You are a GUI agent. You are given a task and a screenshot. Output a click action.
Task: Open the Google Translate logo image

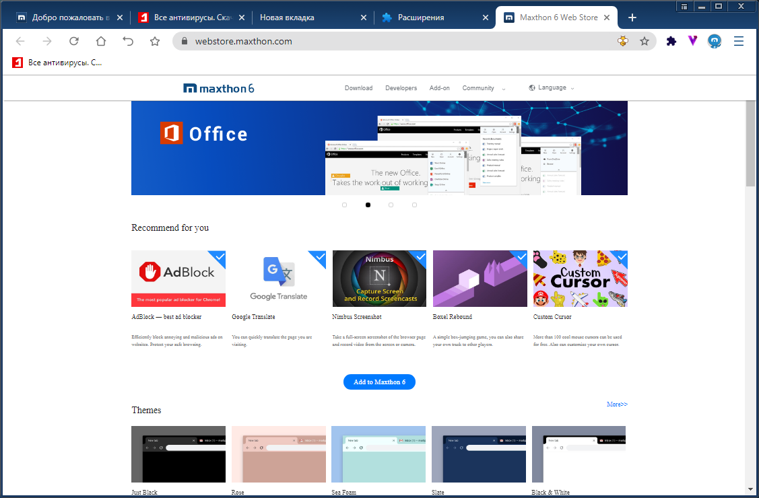click(x=279, y=279)
